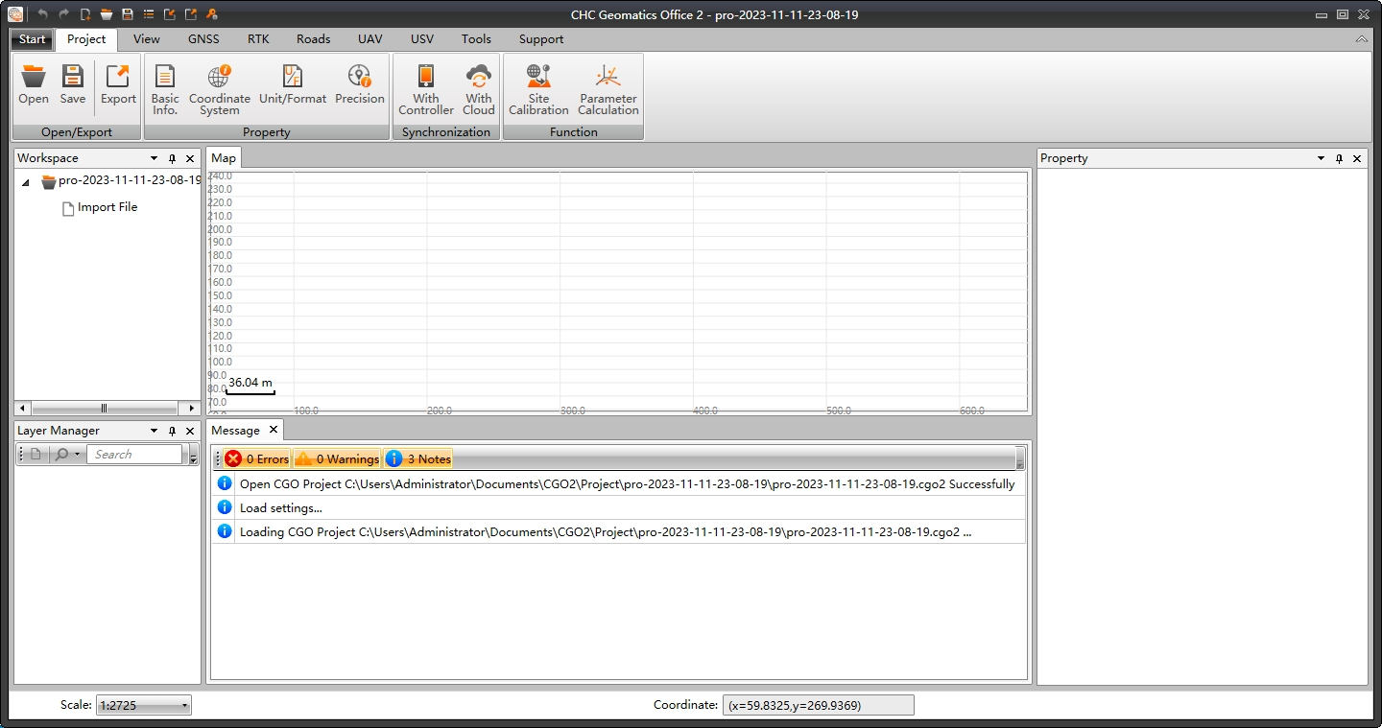Click the Coordinate readout field in status bar
This screenshot has width=1382, height=728.
tap(818, 705)
